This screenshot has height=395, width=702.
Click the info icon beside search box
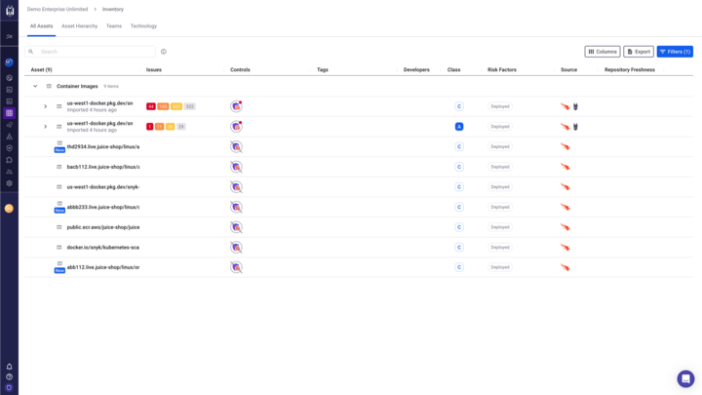164,52
